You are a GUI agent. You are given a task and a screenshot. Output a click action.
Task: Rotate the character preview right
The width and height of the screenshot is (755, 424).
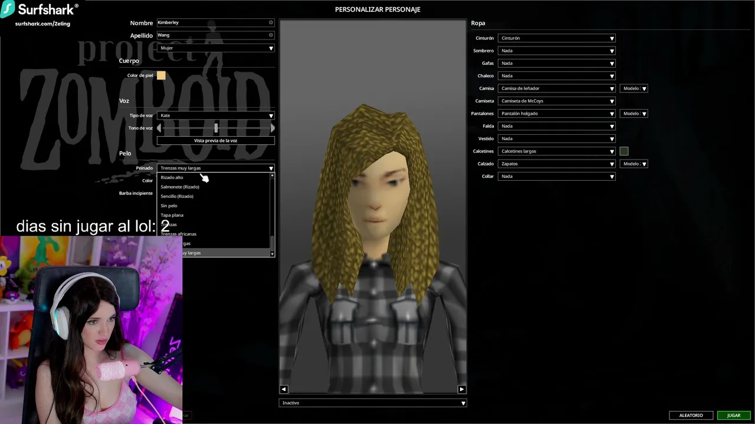click(x=461, y=389)
